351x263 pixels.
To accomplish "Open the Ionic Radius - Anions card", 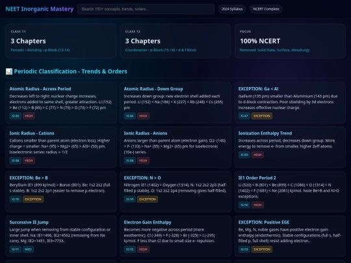I will [x=175, y=147].
